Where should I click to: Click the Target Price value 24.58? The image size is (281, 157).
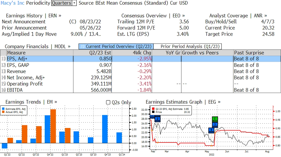click(268, 34)
